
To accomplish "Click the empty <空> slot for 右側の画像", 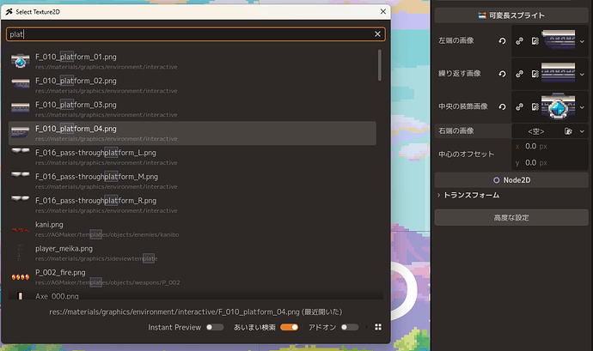I will coord(536,131).
